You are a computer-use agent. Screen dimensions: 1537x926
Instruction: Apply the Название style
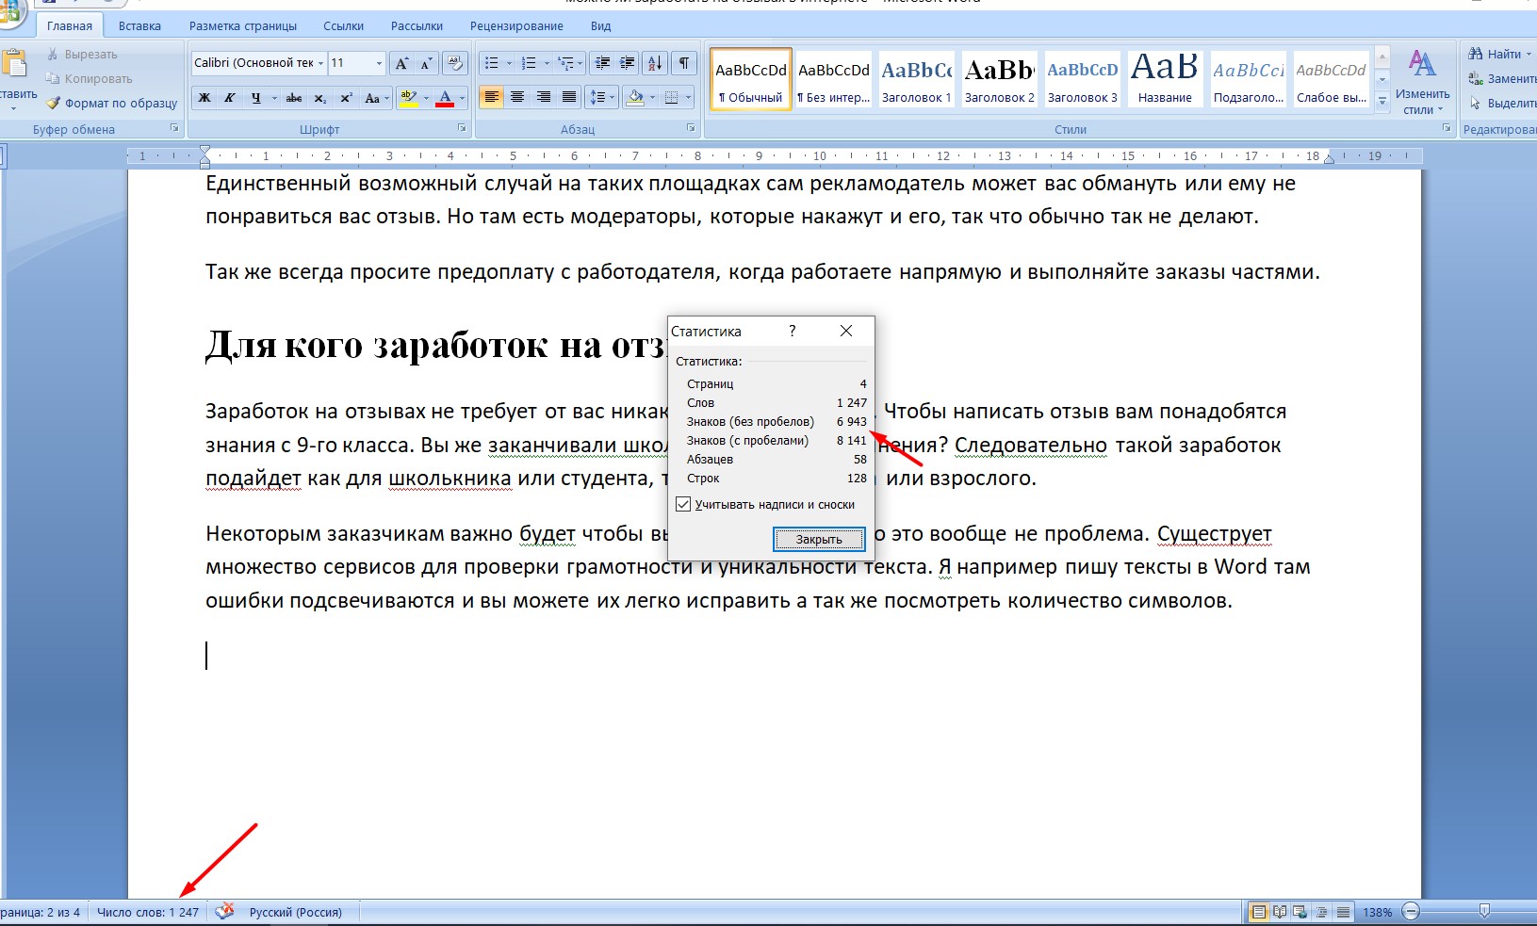[1165, 80]
